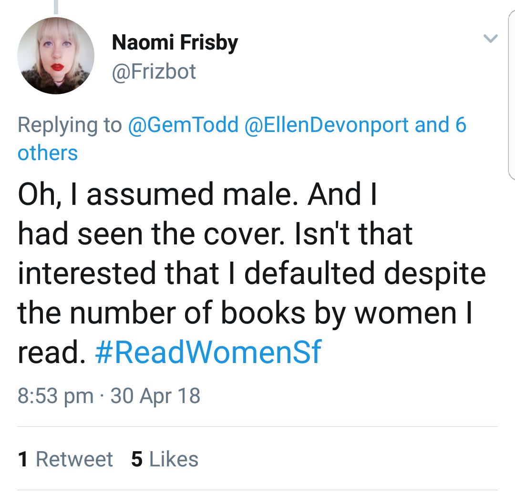The height and width of the screenshot is (495, 515).
Task: Click the "others" link on second line
Action: [x=47, y=153]
